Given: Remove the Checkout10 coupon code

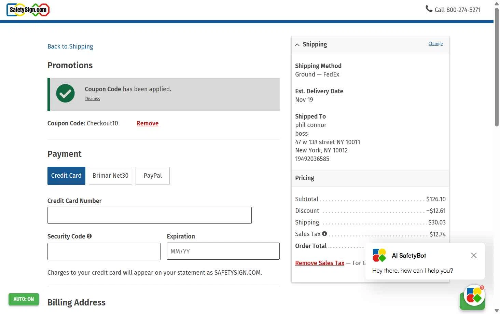Looking at the screenshot, I should click(x=148, y=123).
